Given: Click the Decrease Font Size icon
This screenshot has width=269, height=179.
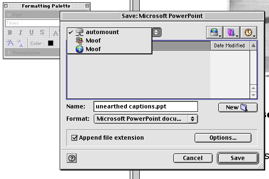Looking at the screenshot, I should [20, 43].
